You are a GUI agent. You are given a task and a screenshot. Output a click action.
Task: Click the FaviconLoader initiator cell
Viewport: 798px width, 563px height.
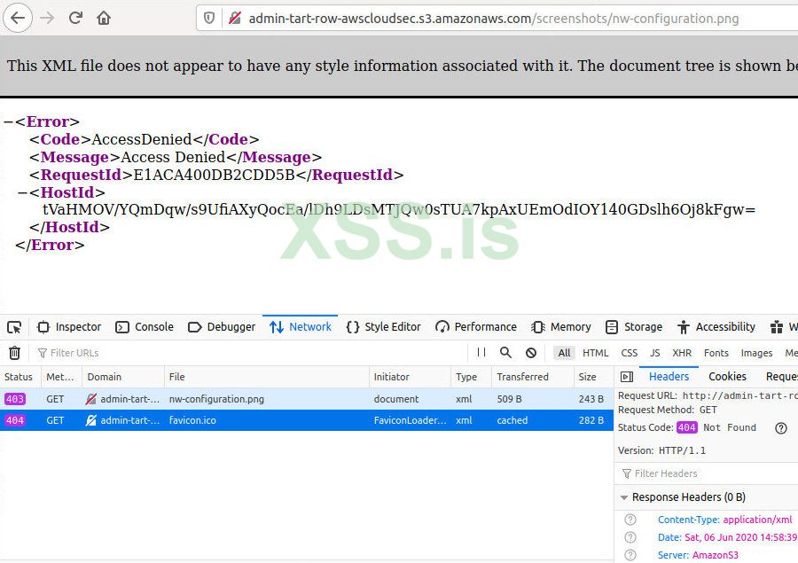point(410,420)
